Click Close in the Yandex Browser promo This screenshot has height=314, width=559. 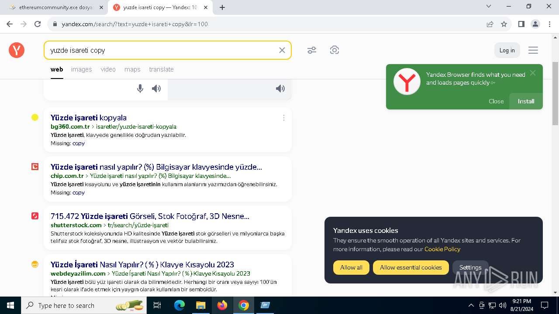(x=496, y=101)
